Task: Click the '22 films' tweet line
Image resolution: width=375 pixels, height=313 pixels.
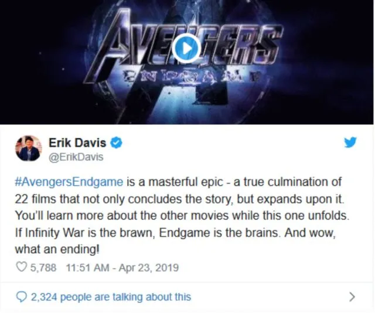Action: click(x=180, y=199)
